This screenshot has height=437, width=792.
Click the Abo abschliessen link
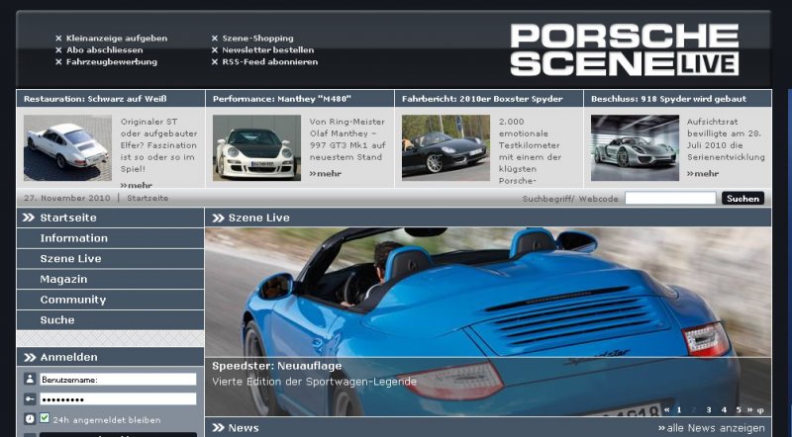[105, 50]
